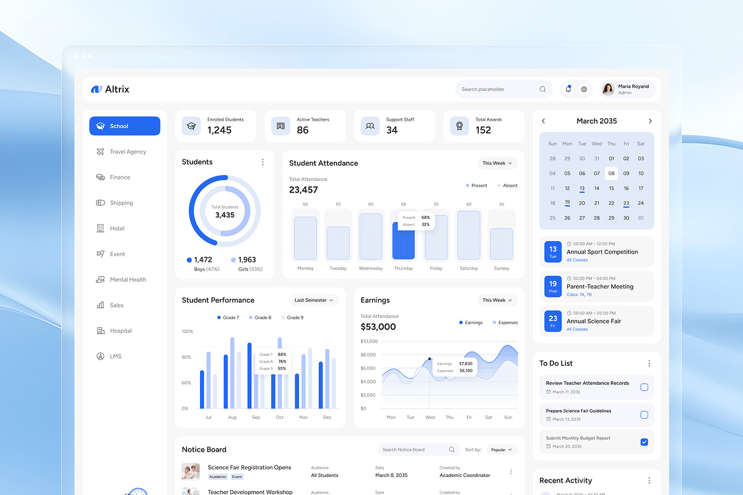Click the Boys segment of the students donut
Image resolution: width=743 pixels, height=495 pixels.
coord(196,217)
